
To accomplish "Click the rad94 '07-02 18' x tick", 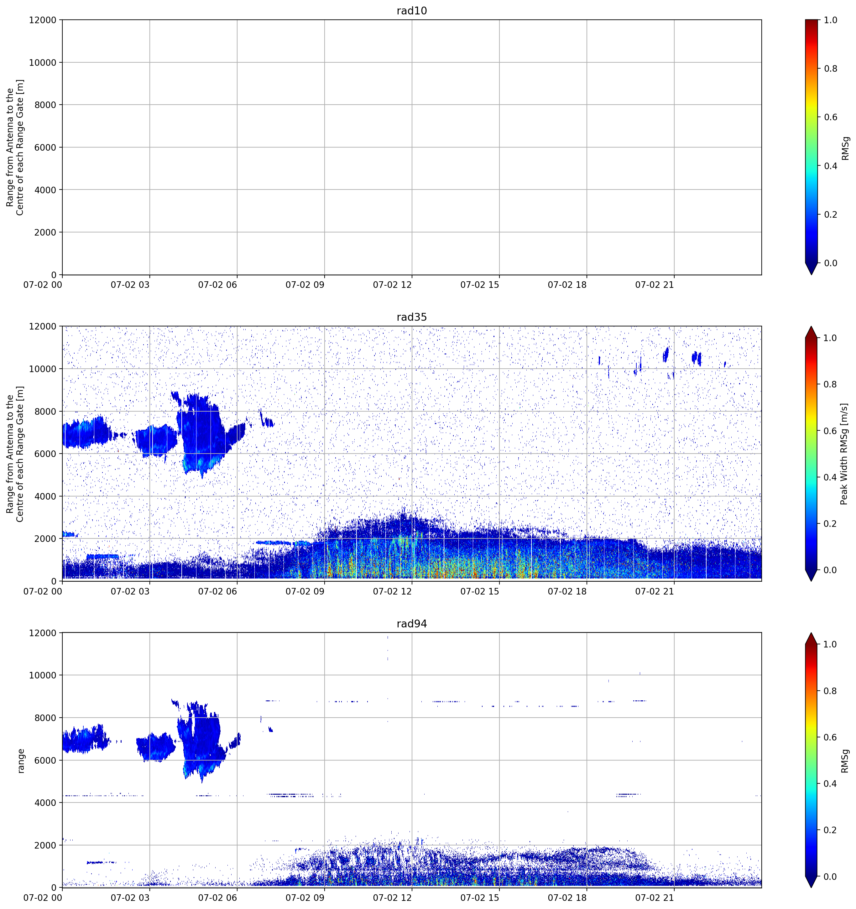I will coord(567,898).
